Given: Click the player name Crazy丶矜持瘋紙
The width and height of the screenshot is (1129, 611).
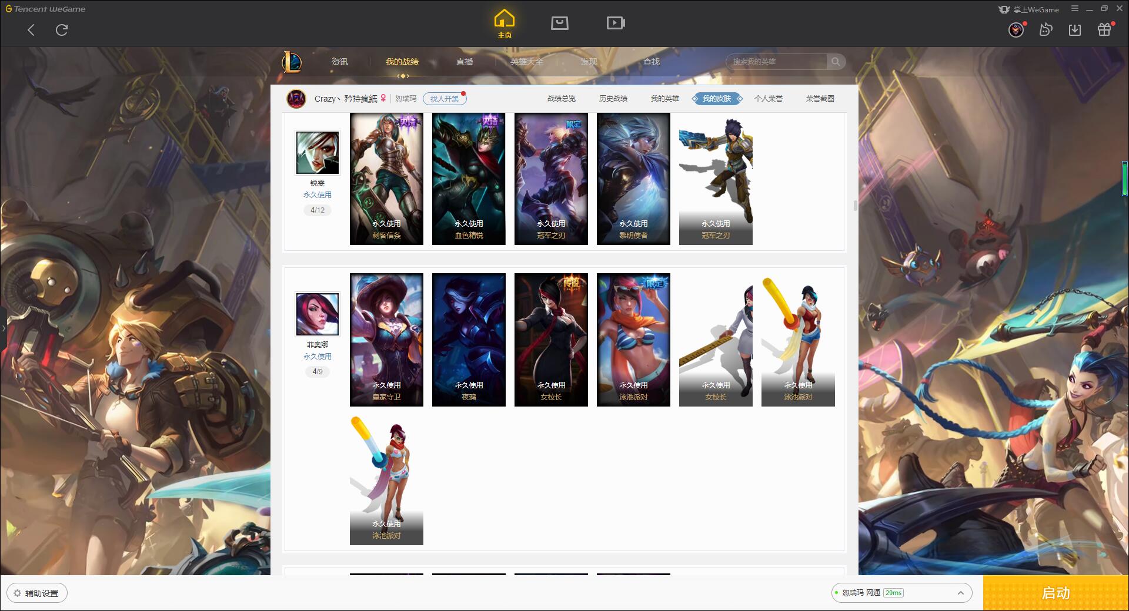Looking at the screenshot, I should click(x=346, y=99).
